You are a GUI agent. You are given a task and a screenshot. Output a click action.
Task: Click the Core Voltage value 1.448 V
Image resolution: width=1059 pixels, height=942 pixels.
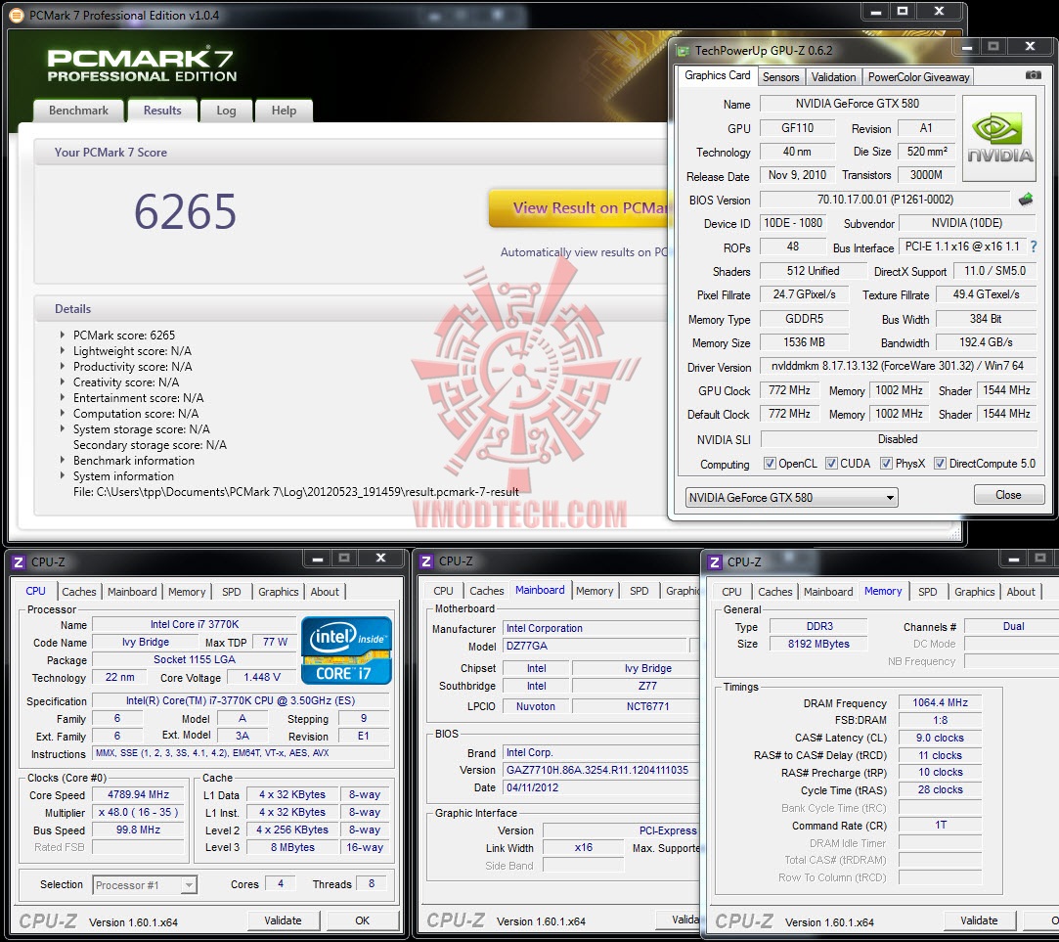[262, 677]
